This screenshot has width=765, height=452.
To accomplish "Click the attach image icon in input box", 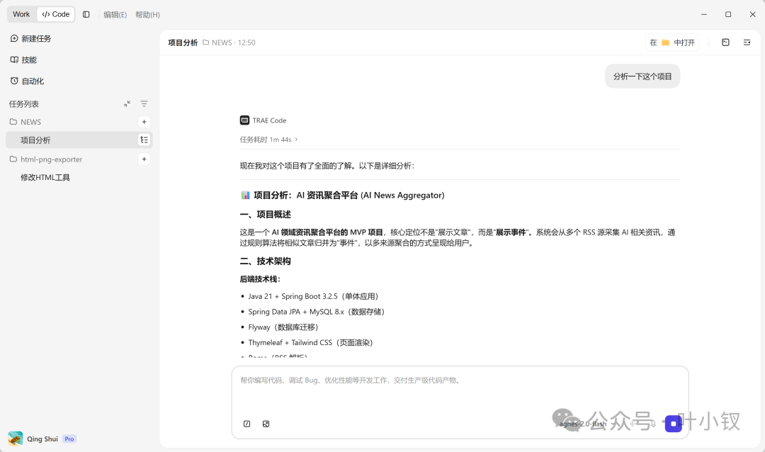I will coord(266,424).
